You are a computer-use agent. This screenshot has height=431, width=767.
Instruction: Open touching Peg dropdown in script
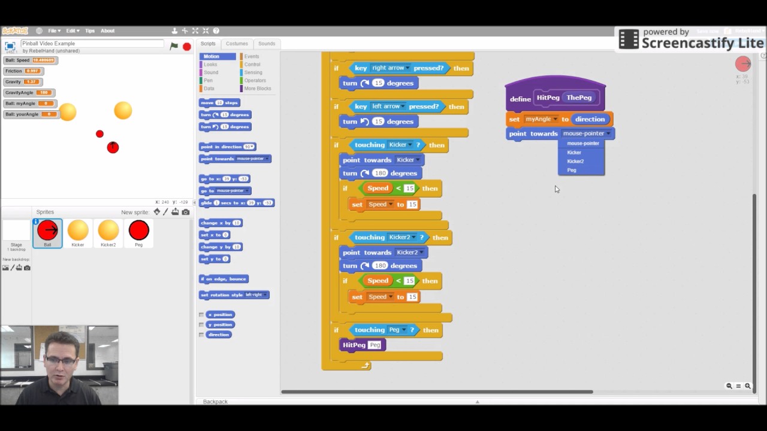click(x=397, y=330)
